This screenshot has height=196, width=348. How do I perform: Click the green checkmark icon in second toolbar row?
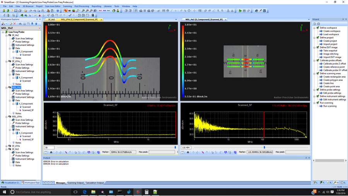coord(70,15)
